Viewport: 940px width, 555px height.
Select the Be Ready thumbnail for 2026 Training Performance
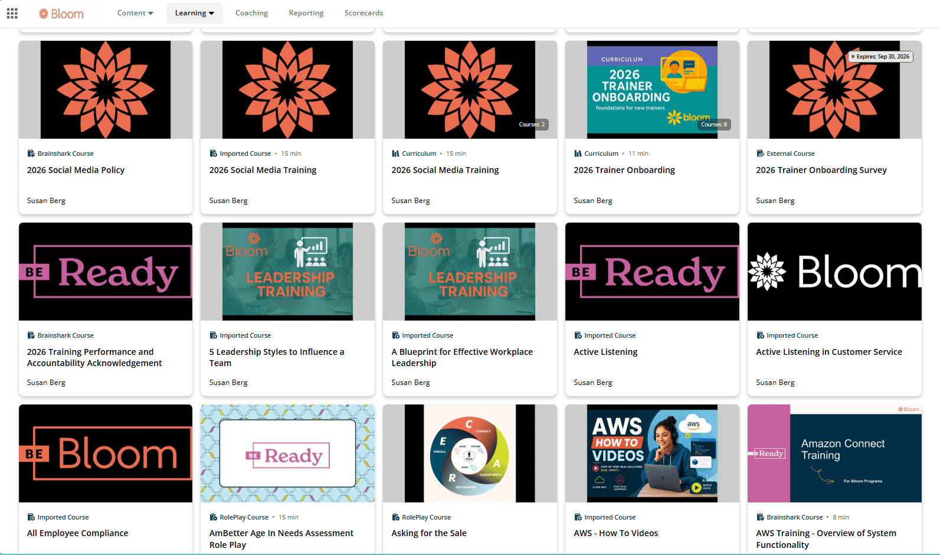[106, 272]
